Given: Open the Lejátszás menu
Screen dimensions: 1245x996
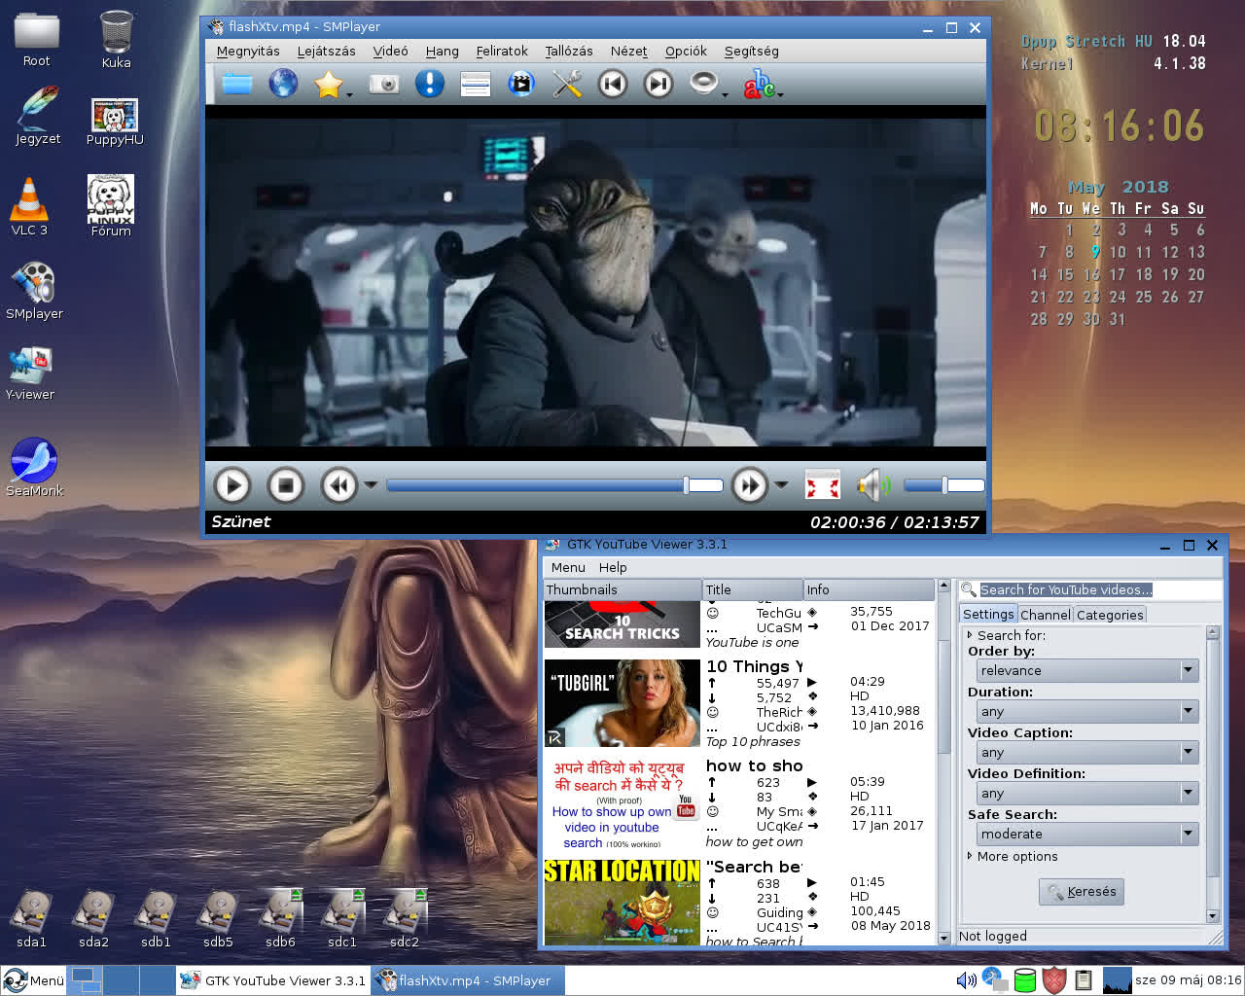Looking at the screenshot, I should click(x=326, y=51).
